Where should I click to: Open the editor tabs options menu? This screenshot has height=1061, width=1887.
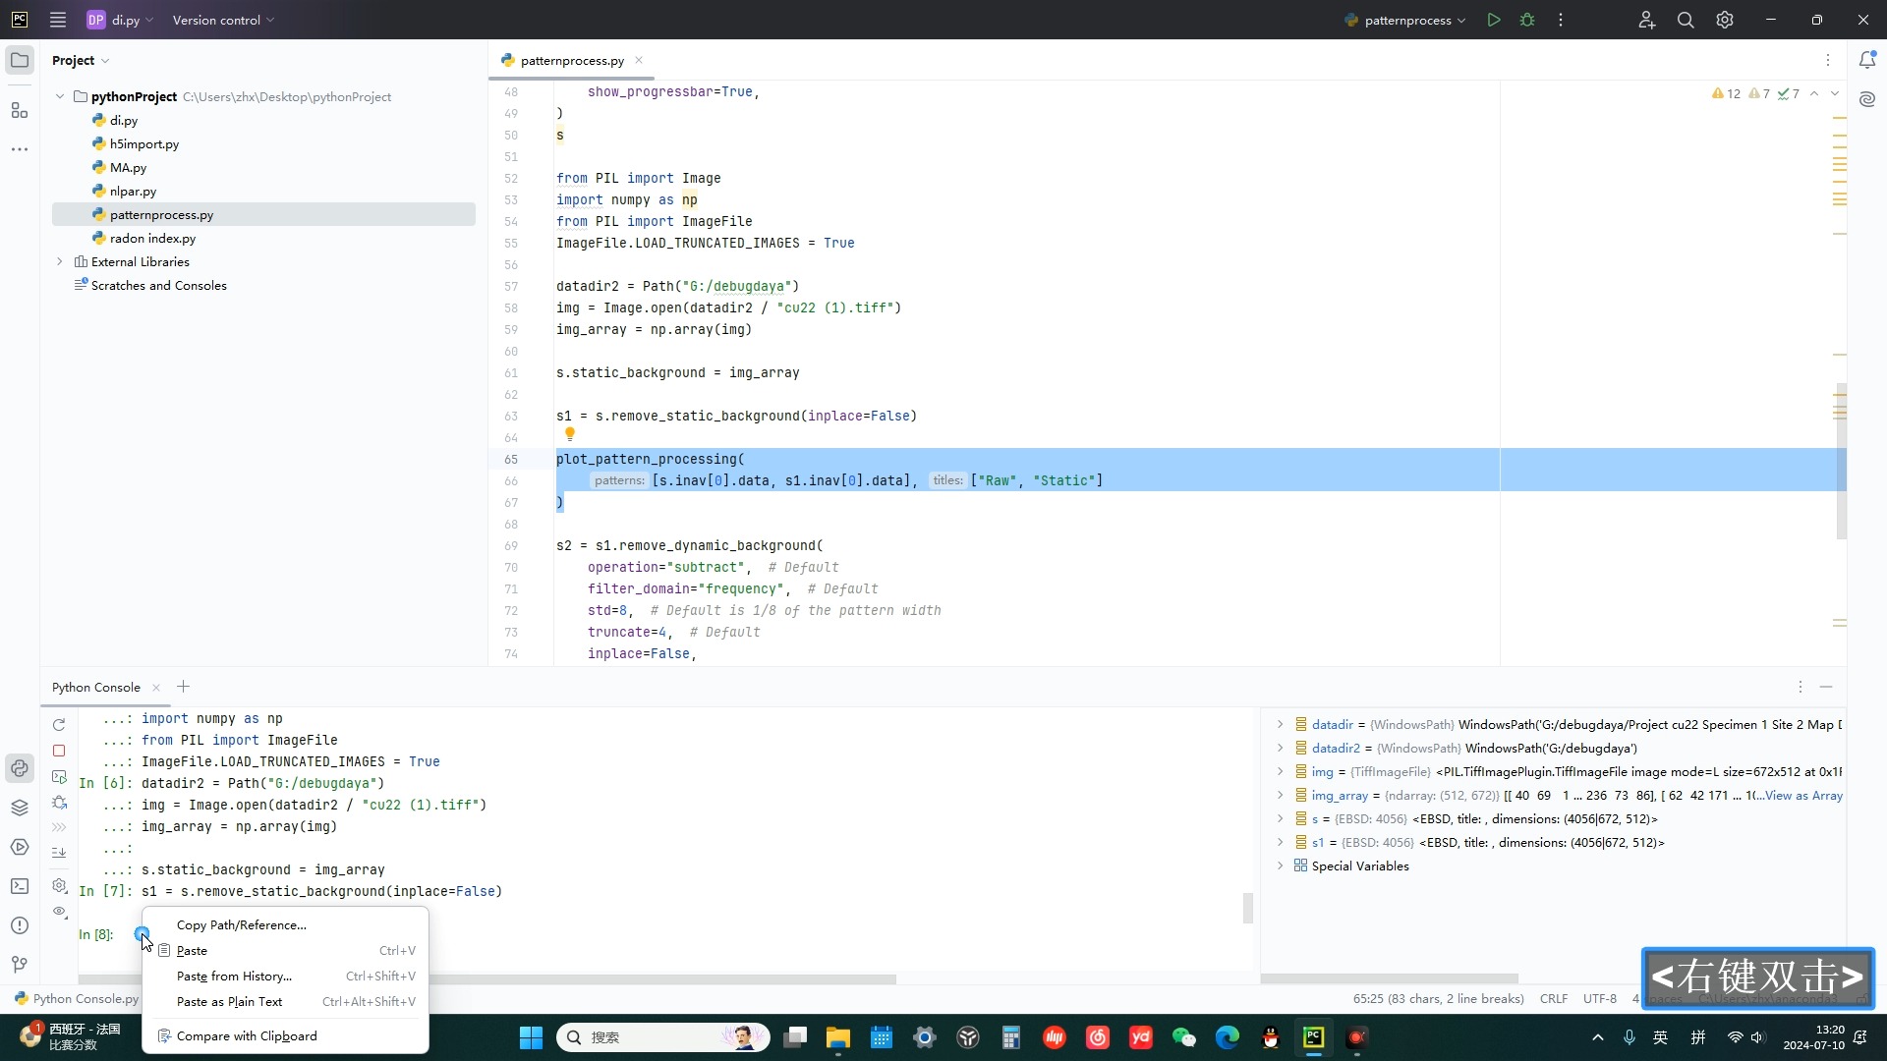click(x=1828, y=60)
